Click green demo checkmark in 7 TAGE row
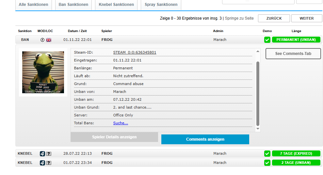This screenshot has width=323, height=175. click(x=267, y=154)
